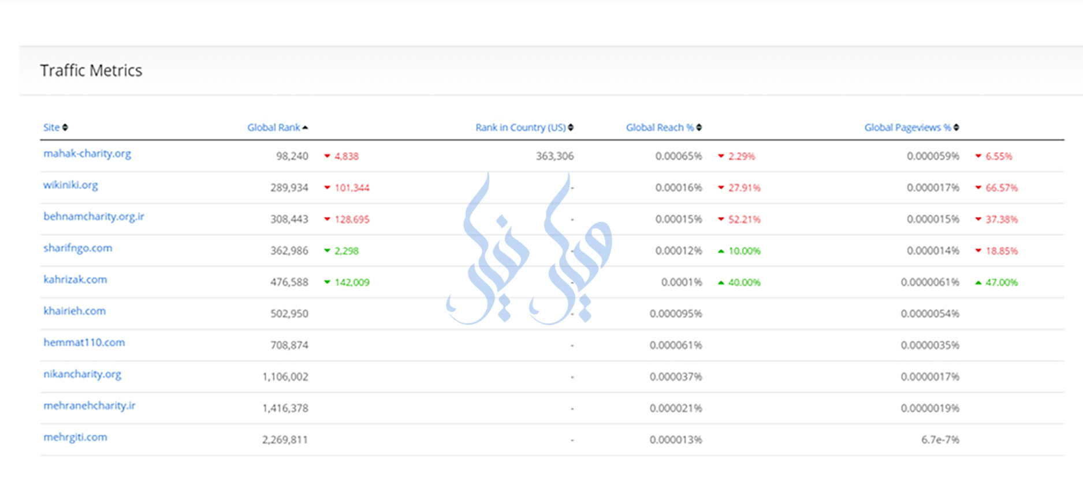Open mehranehcharity.ir site link
Viewport: 1083px width, 478px height.
(90, 405)
